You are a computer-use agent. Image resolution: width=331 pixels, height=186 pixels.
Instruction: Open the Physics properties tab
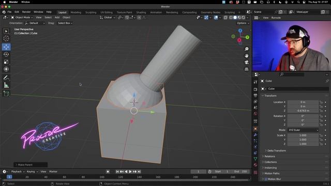point(255,147)
